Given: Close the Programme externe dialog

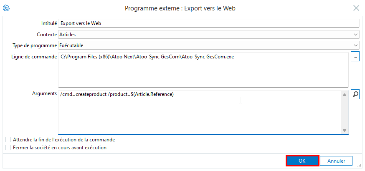Looking at the screenshot, I should click(x=356, y=8).
